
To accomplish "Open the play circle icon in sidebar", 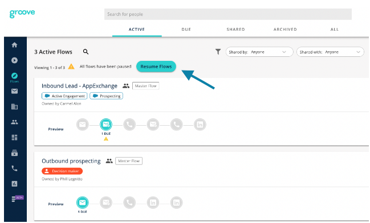I will click(x=14, y=60).
